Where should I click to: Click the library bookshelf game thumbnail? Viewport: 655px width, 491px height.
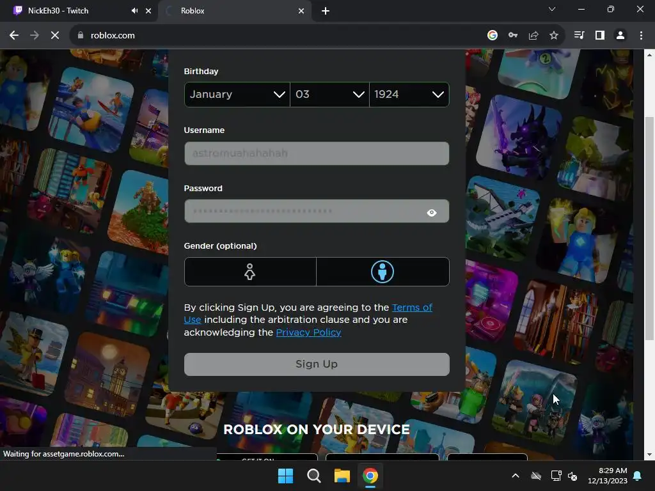(x=555, y=322)
